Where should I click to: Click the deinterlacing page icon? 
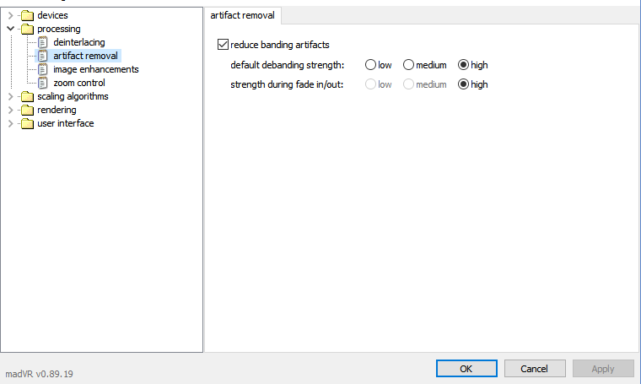click(43, 42)
